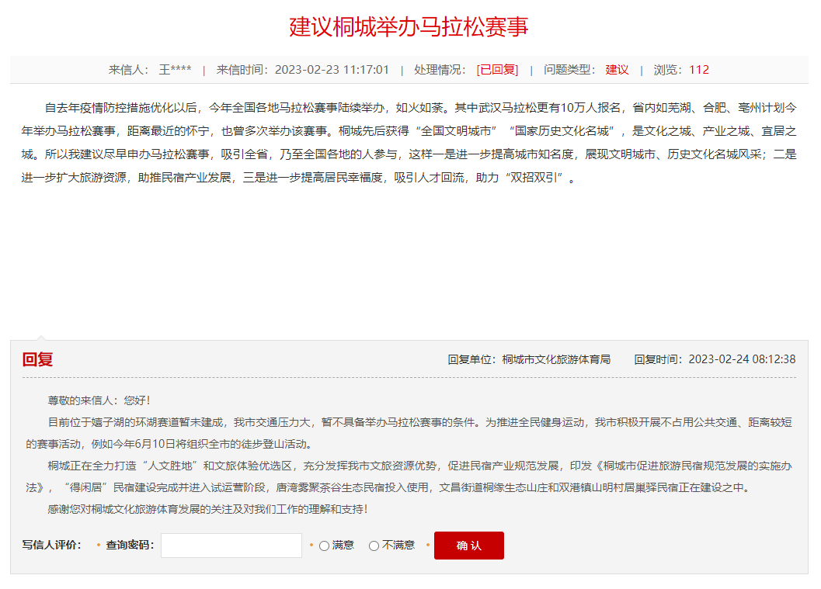The image size is (821, 589).
Task: Click the 浏览 label
Action: 668,70
